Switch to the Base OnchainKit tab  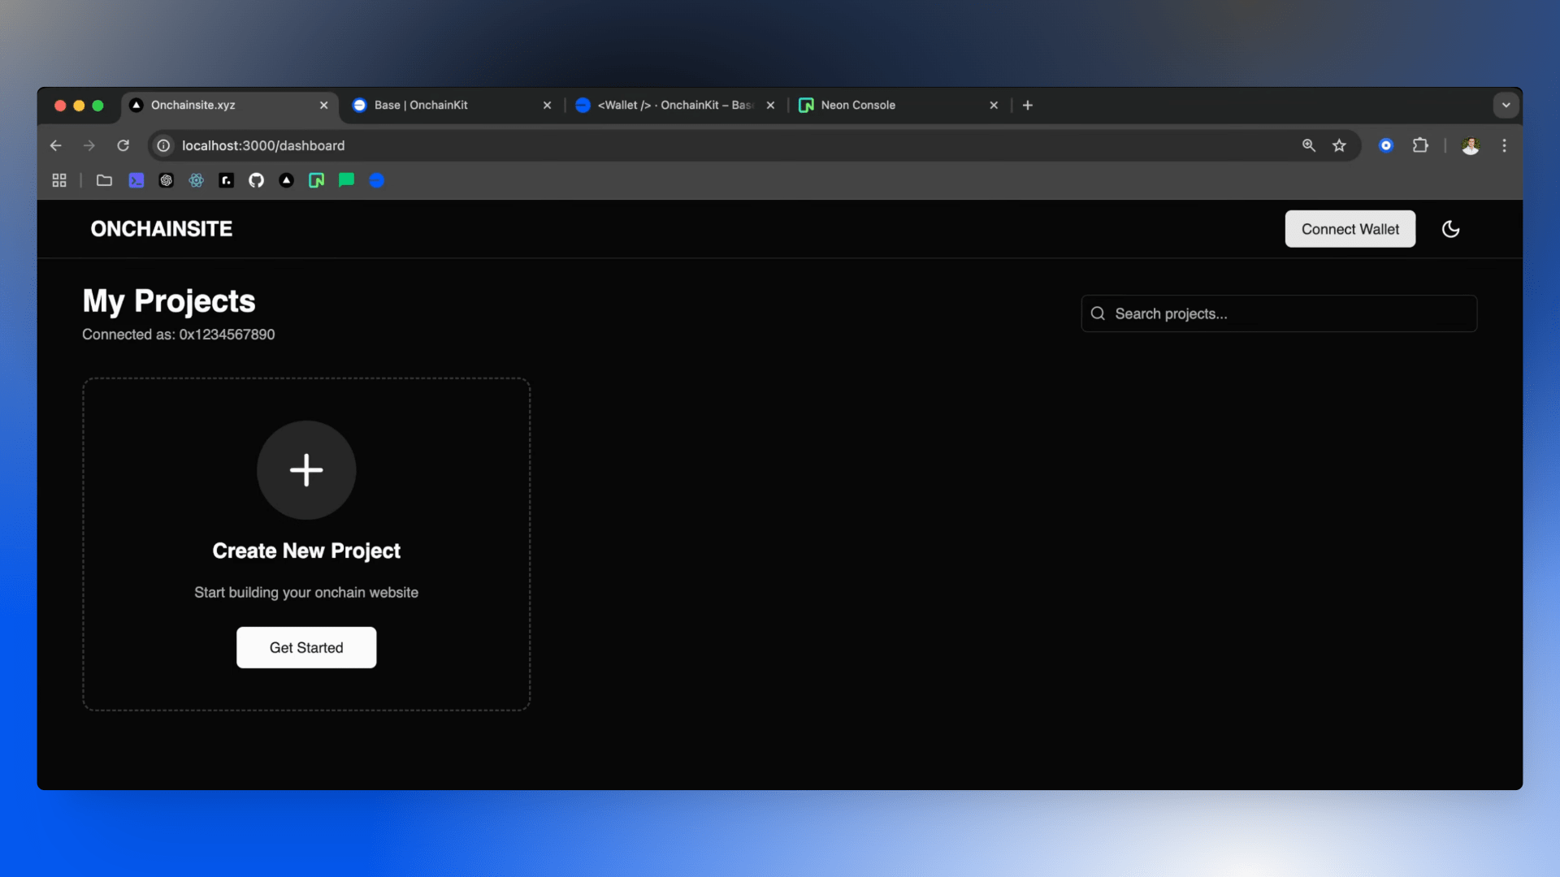(x=420, y=105)
